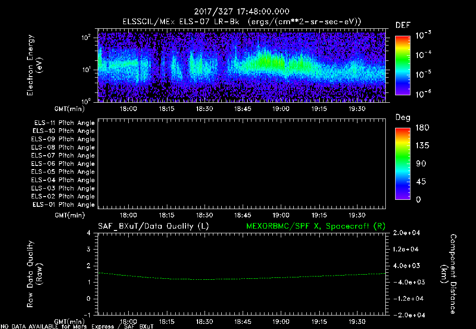Click the 180 degree scale value
Image resolution: width=476 pixels, height=329 pixels.
tap(422, 127)
